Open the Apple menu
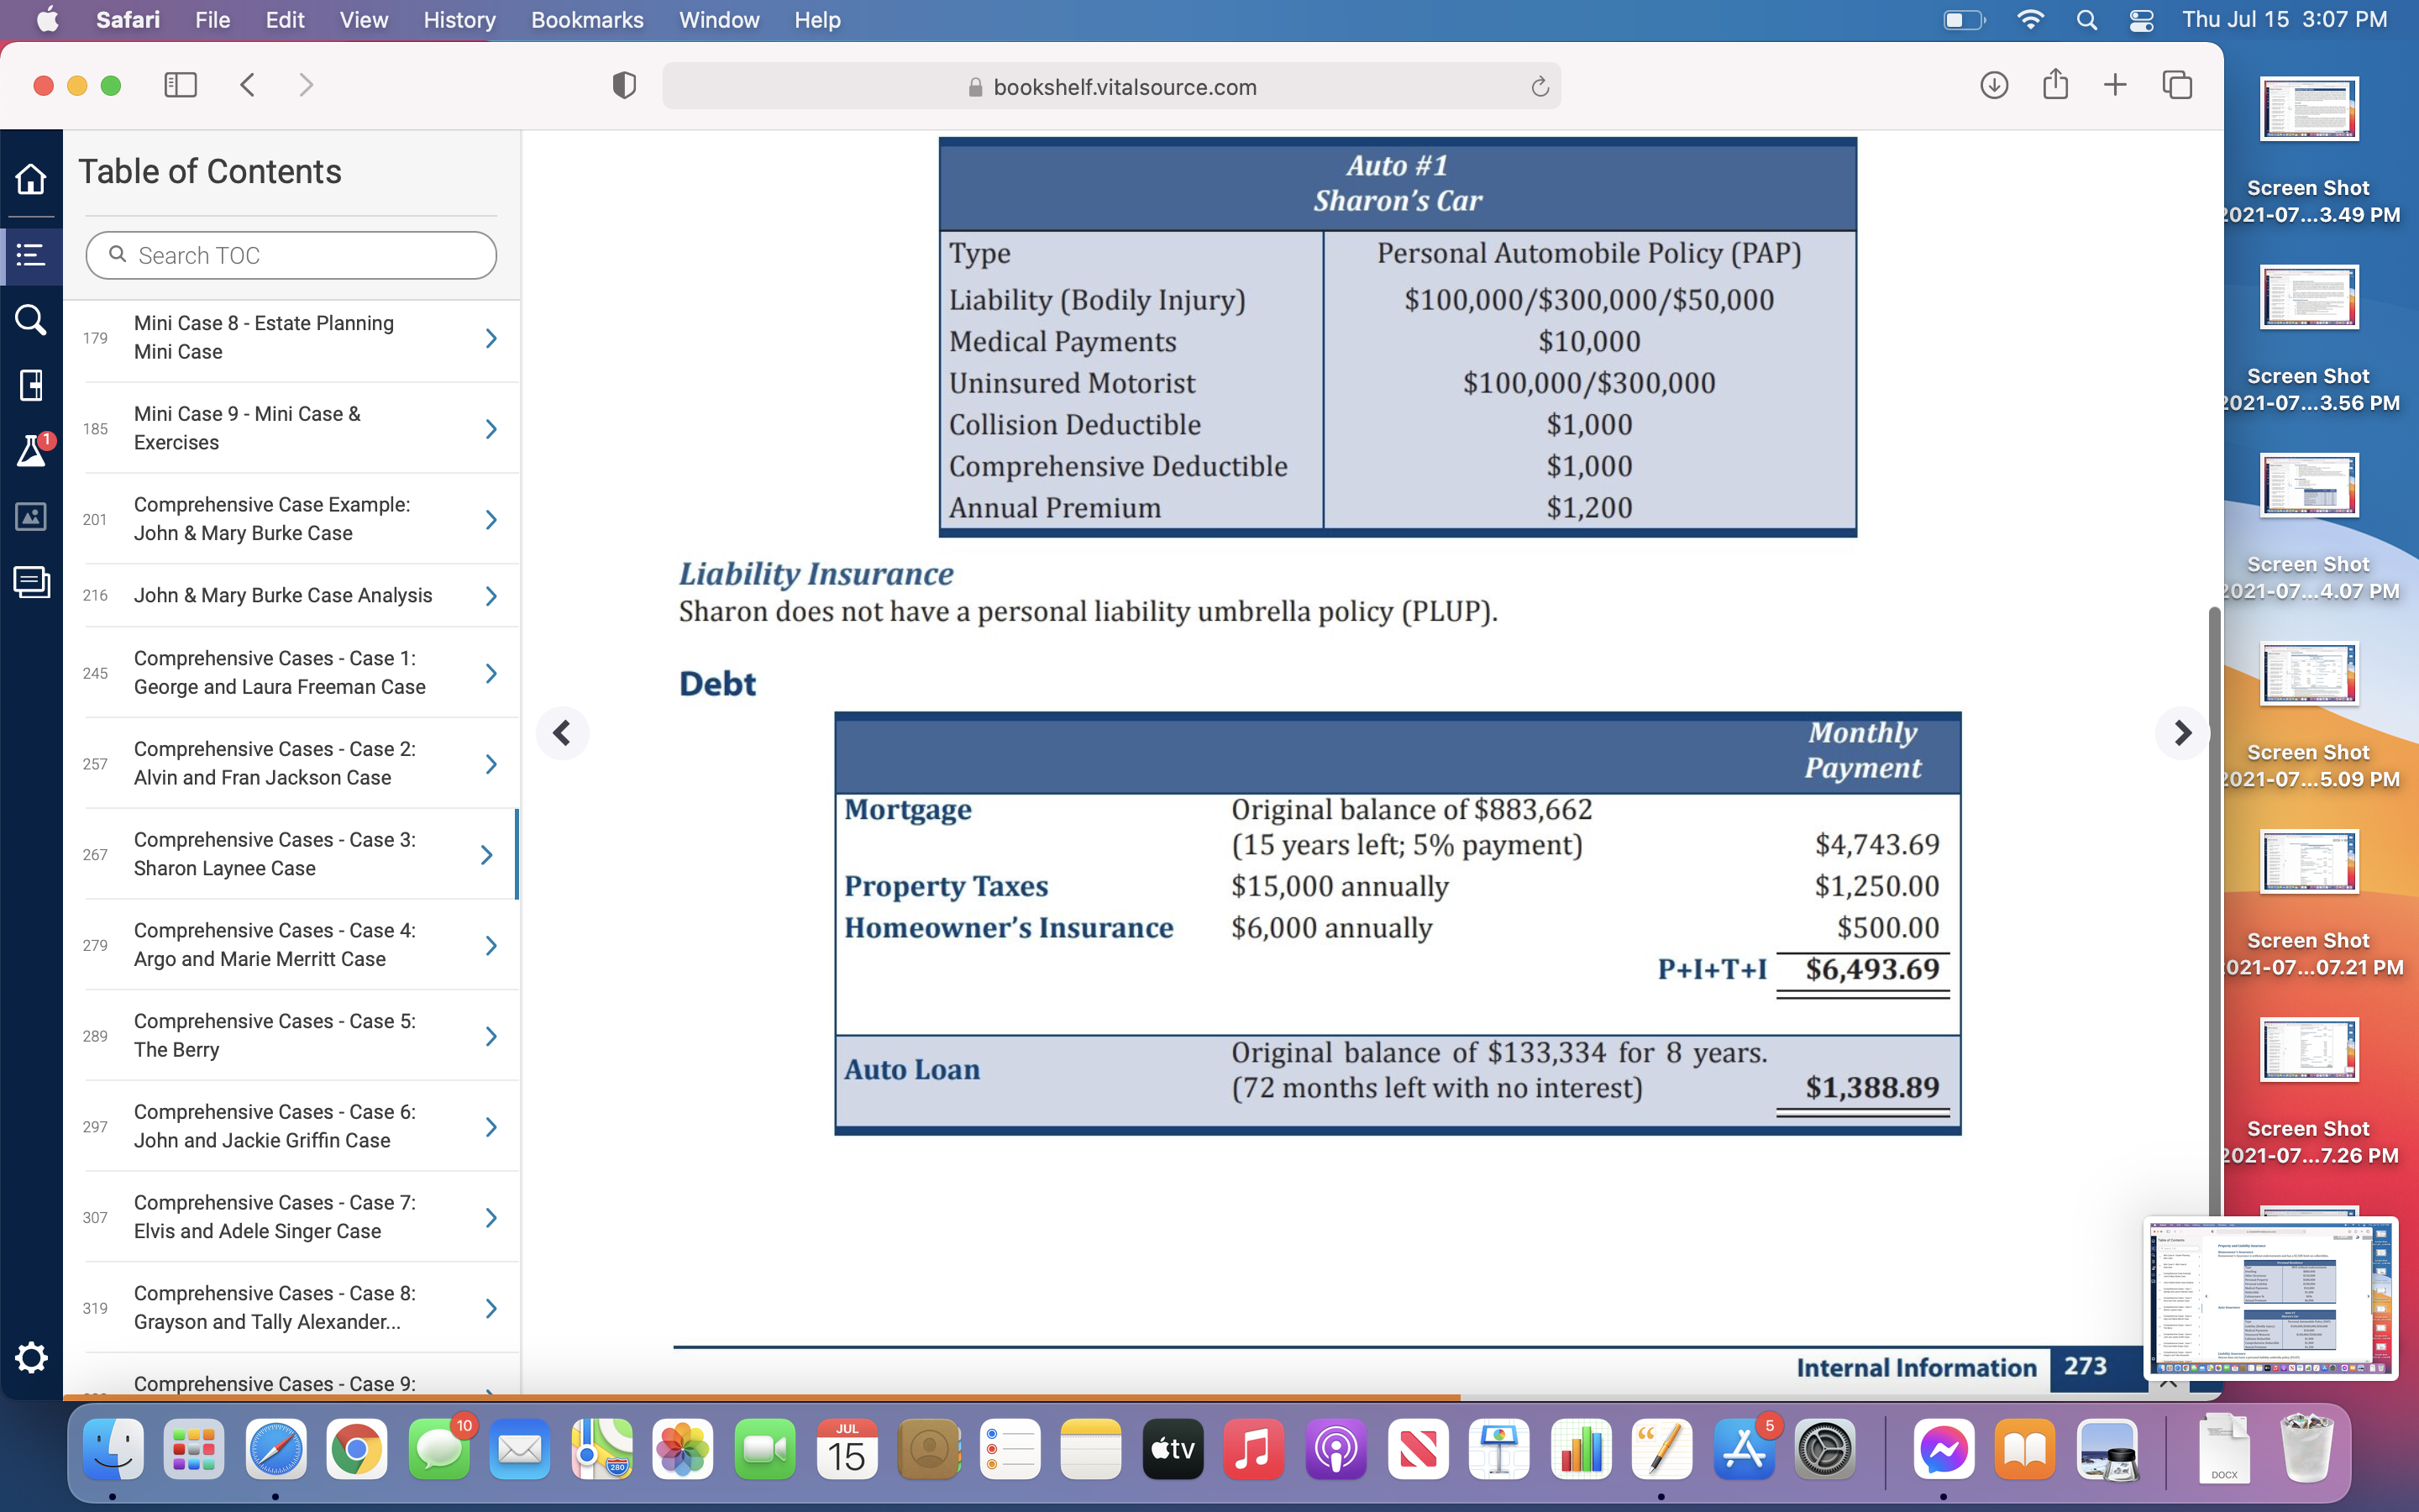2419x1512 pixels. pyautogui.click(x=47, y=20)
